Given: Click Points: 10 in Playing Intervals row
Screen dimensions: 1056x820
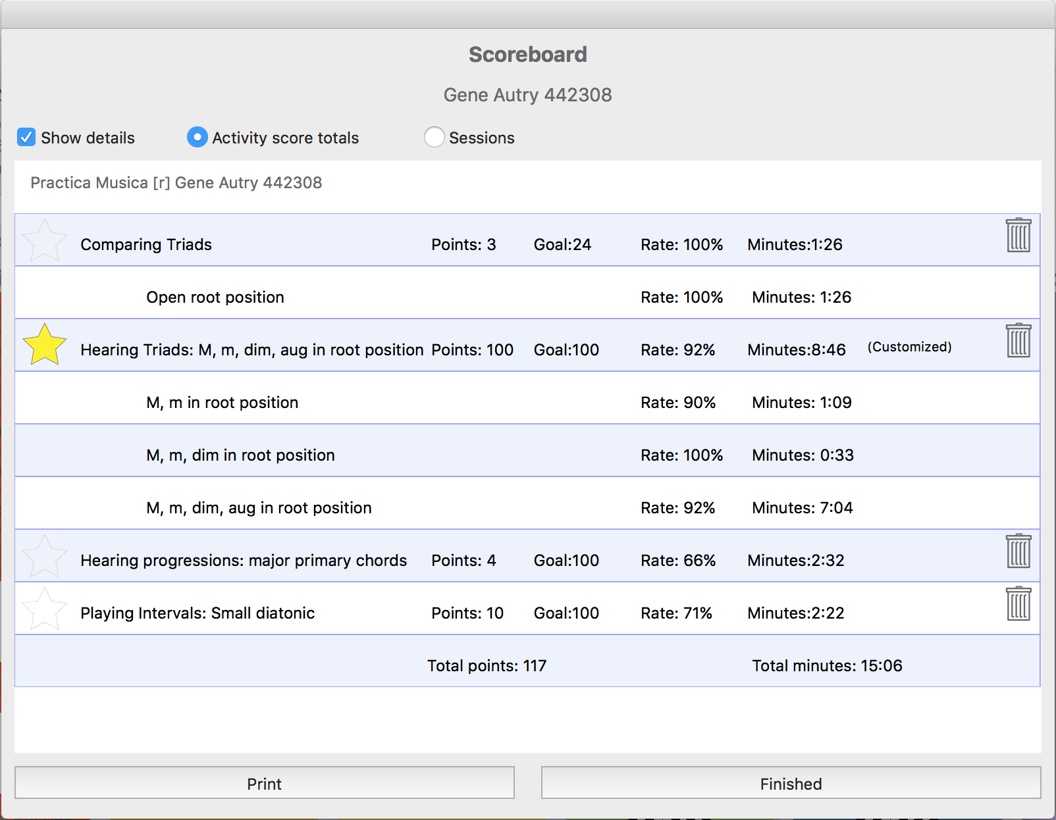Looking at the screenshot, I should pyautogui.click(x=467, y=613).
